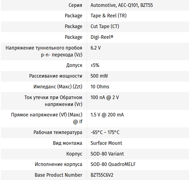Click the "Cut Tape (CT)" package value

[105, 26]
